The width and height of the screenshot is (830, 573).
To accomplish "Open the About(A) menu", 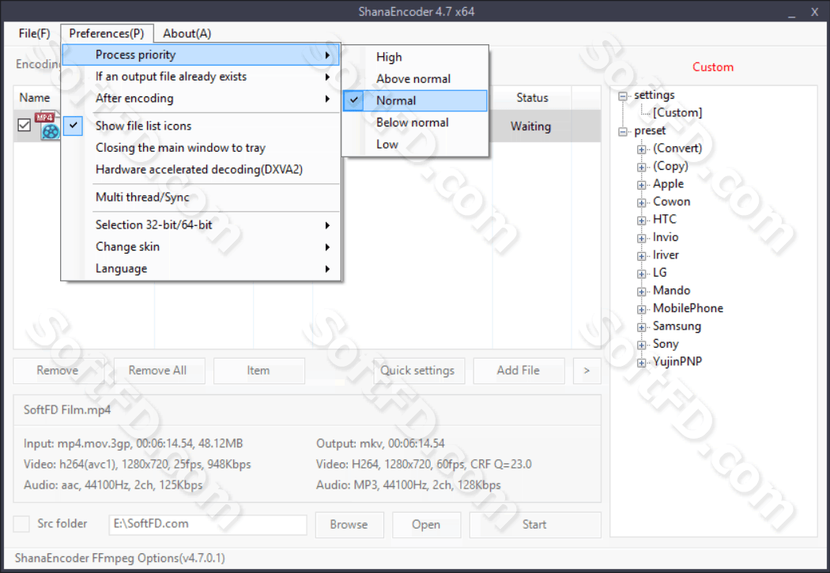I will 187,33.
